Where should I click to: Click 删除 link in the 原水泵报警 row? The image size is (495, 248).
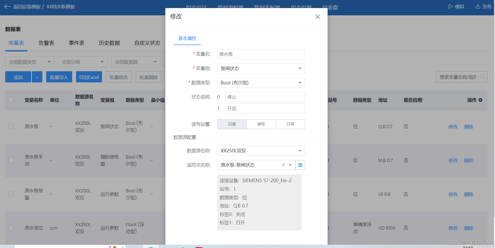[469, 194]
